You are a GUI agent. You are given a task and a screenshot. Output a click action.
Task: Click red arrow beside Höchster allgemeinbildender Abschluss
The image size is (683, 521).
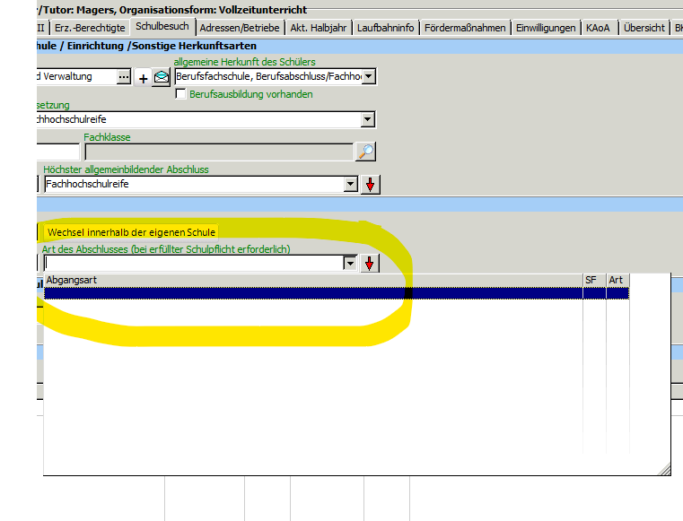tap(371, 185)
